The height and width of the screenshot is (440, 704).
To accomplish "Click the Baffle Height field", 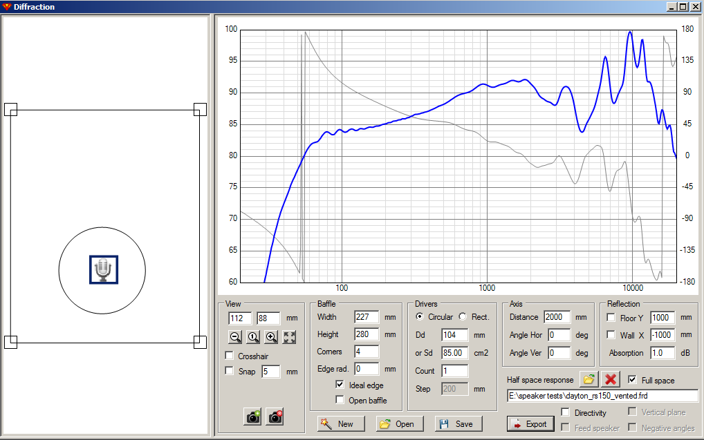I will [x=367, y=334].
